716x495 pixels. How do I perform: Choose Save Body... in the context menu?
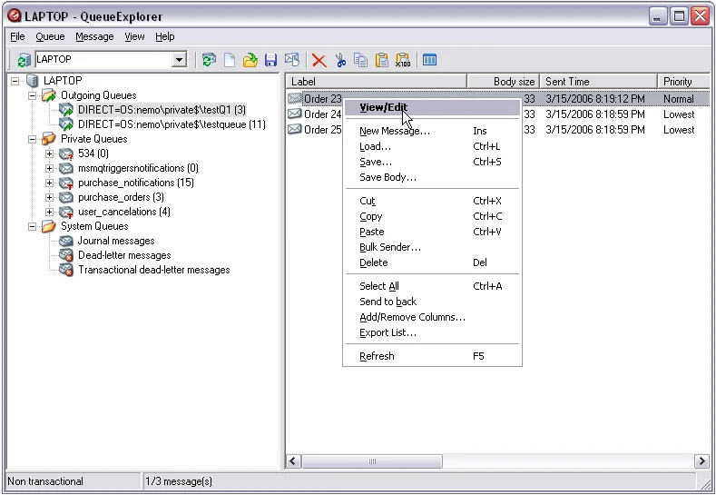click(432, 177)
